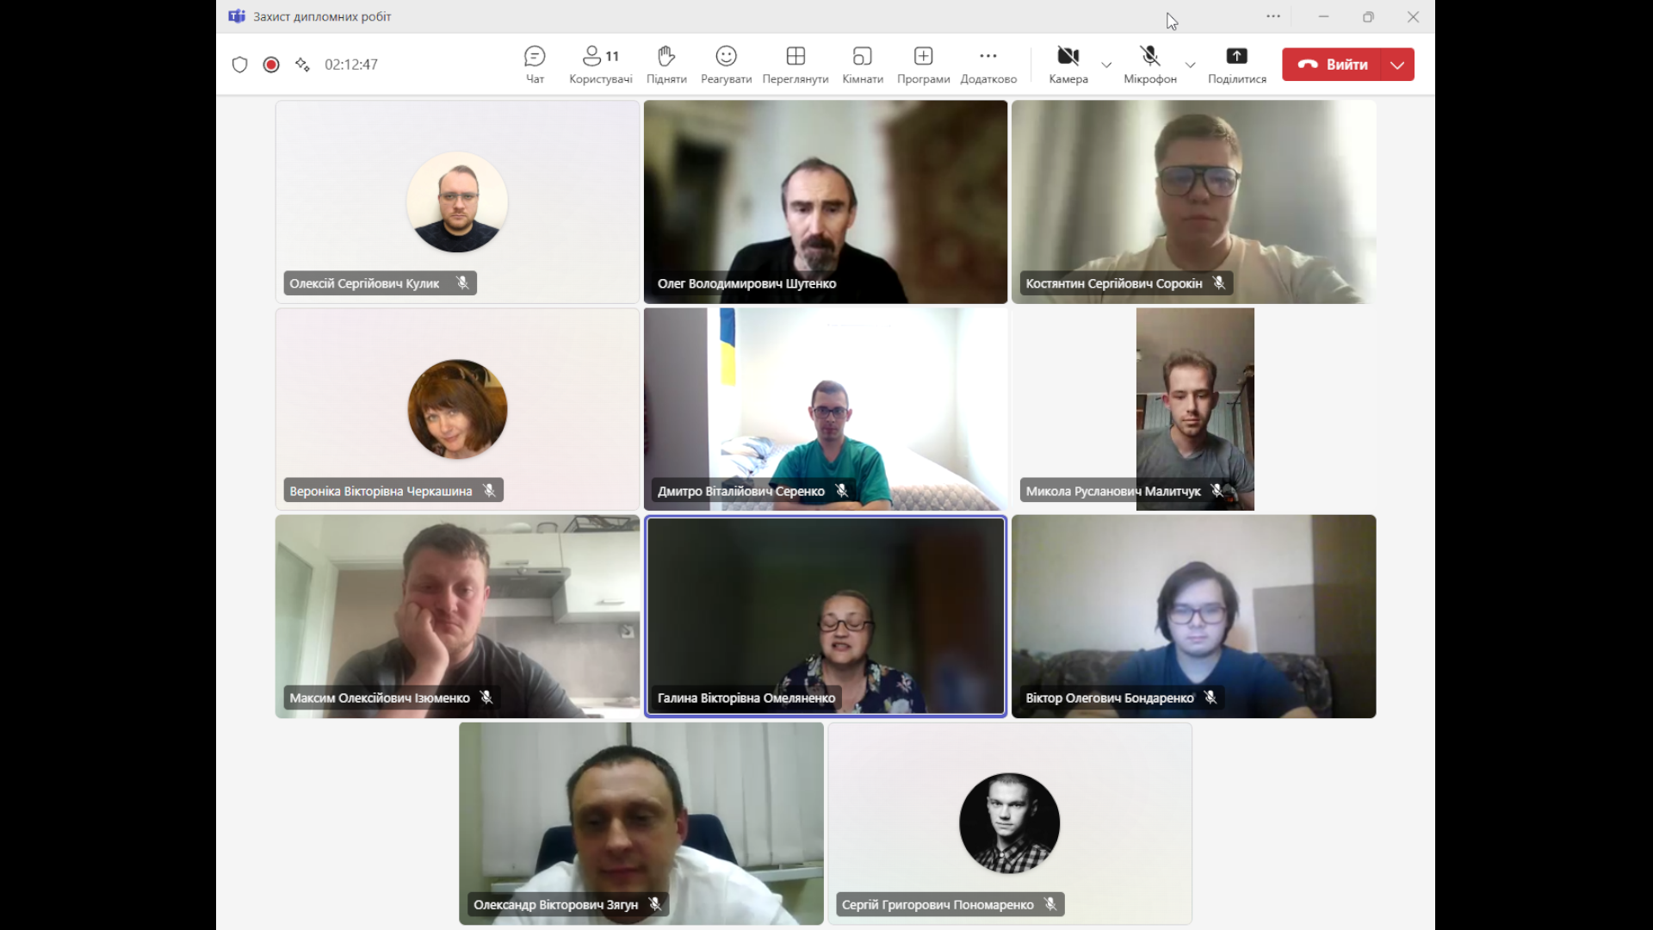Expand microphone options chevron
1653x930 pixels.
point(1190,65)
